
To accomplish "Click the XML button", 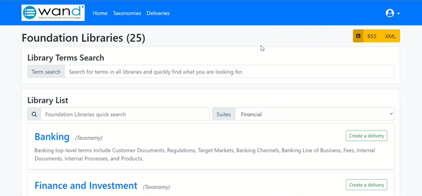I will 390,36.
